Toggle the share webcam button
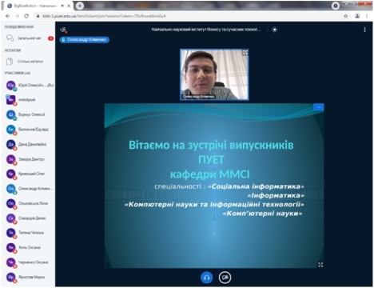 click(x=225, y=278)
